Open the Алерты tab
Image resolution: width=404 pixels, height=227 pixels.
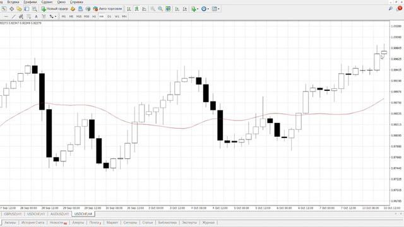click(x=78, y=223)
